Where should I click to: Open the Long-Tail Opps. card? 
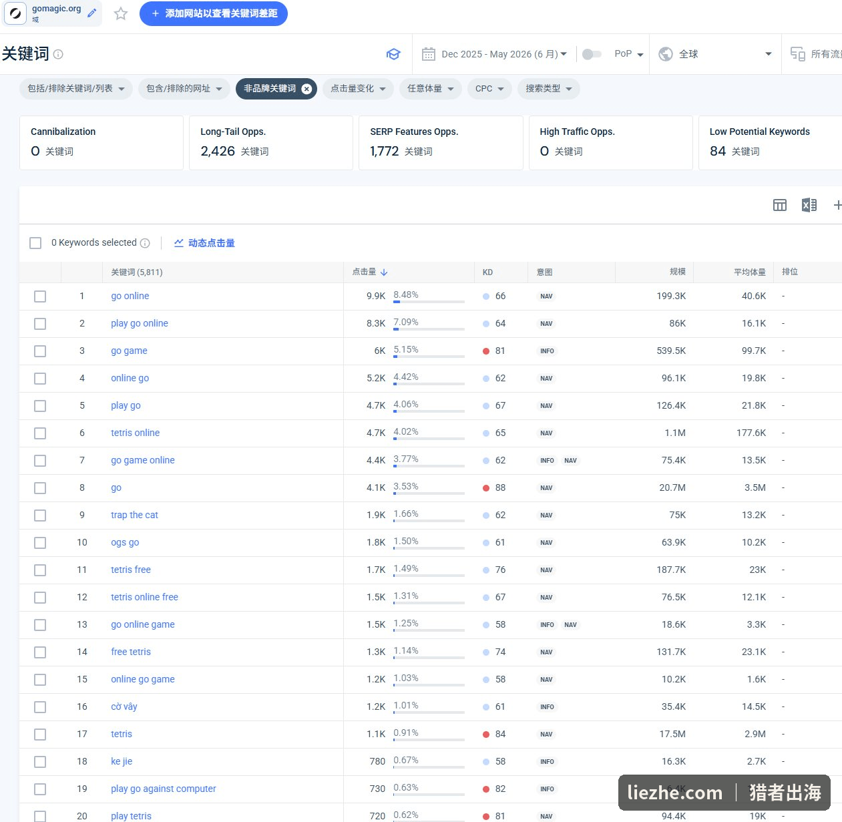tap(271, 143)
